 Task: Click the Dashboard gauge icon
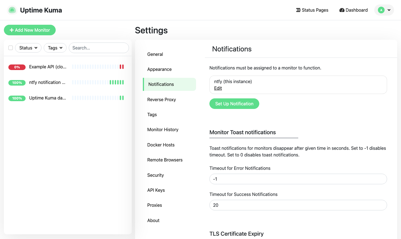click(x=342, y=10)
